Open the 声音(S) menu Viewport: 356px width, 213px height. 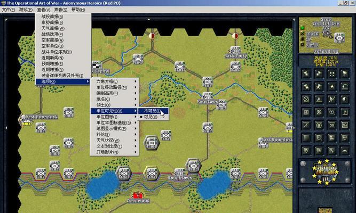point(61,10)
